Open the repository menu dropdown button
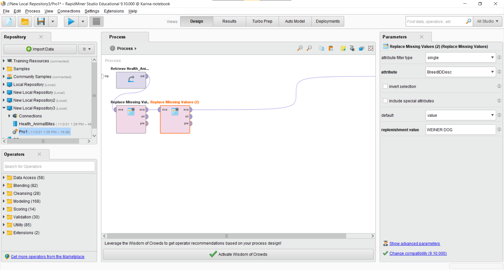This screenshot has height=270, width=504. click(x=86, y=49)
